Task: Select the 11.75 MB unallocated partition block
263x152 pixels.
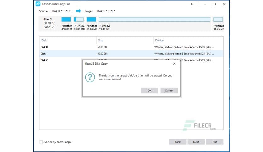Action: [218, 19]
